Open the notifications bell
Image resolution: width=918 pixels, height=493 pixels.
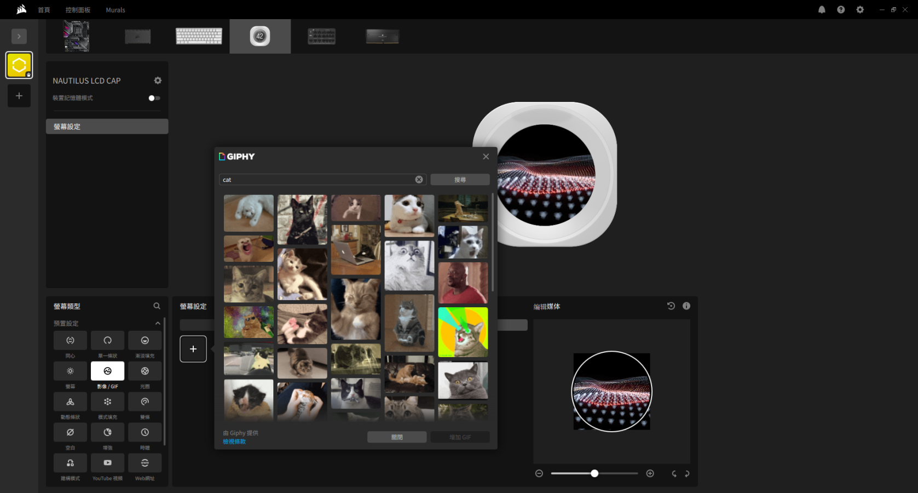[822, 10]
